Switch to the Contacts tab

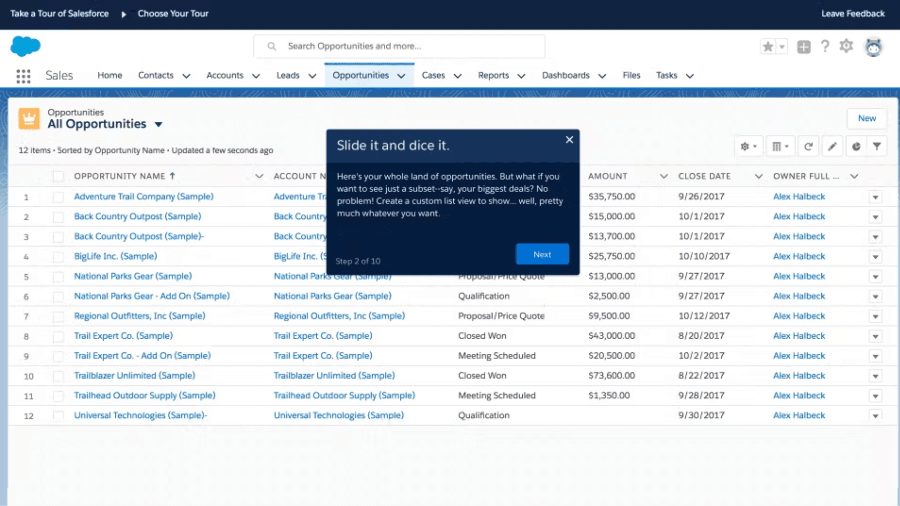pos(156,75)
